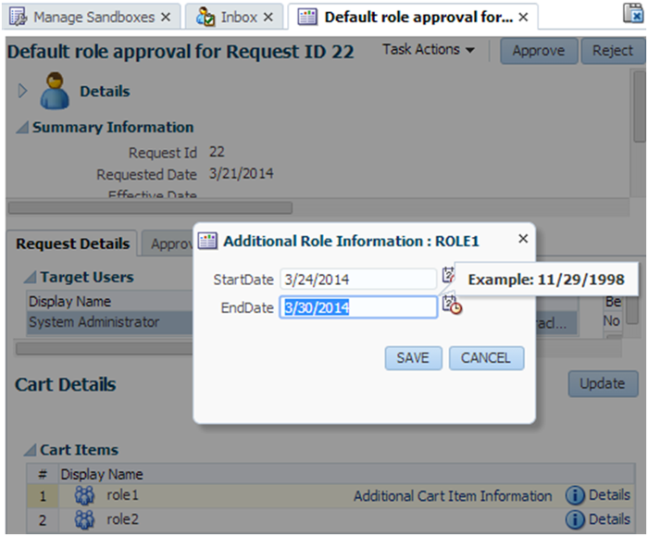Screen dimensions: 648x536
Task: Click the Request Id value 22
Action: [x=217, y=152]
